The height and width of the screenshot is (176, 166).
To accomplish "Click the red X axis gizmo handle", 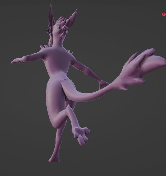I will tap(164, 14).
